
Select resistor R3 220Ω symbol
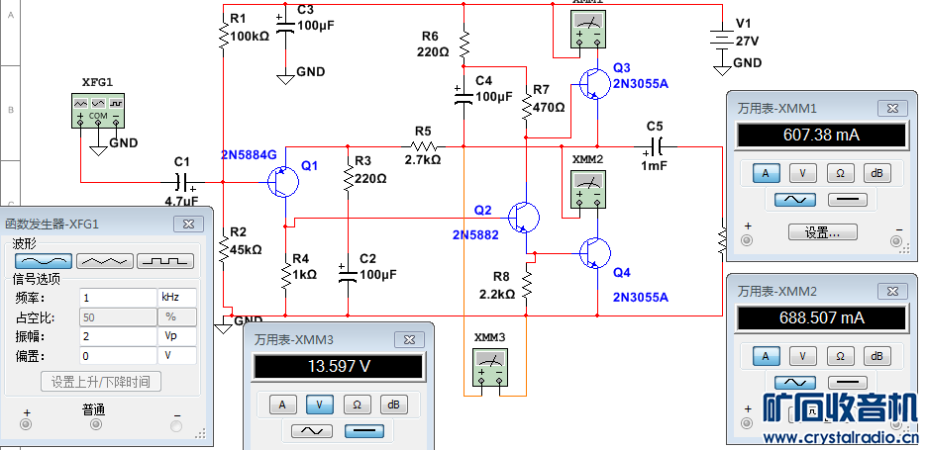[x=348, y=177]
